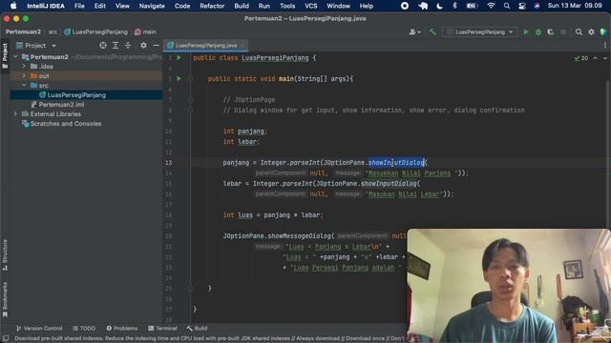Viewport: 611px width, 343px height.
Task: Open macOS Spotlight search
Action: pyautogui.click(x=506, y=6)
